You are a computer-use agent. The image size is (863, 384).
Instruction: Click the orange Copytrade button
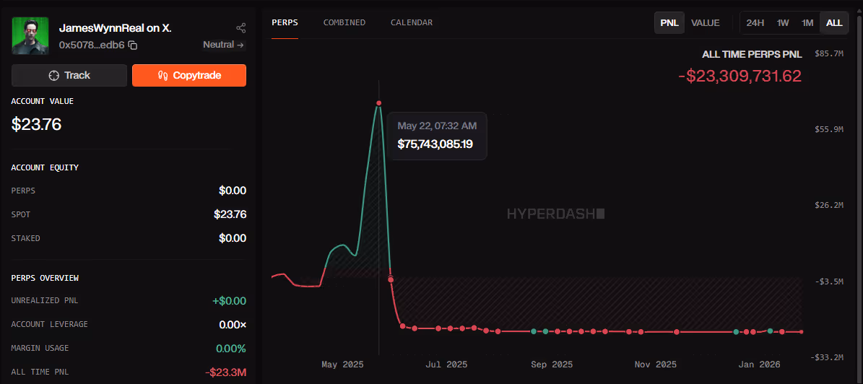point(188,75)
